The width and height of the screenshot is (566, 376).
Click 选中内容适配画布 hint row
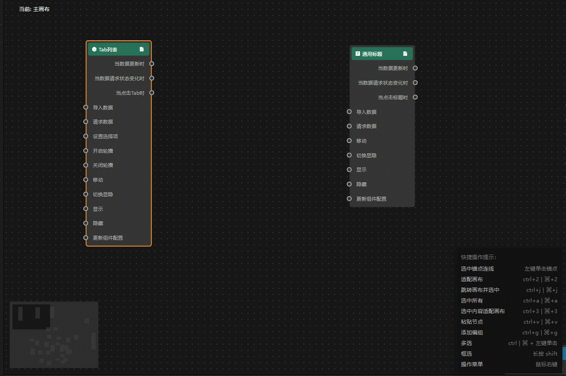(x=509, y=311)
